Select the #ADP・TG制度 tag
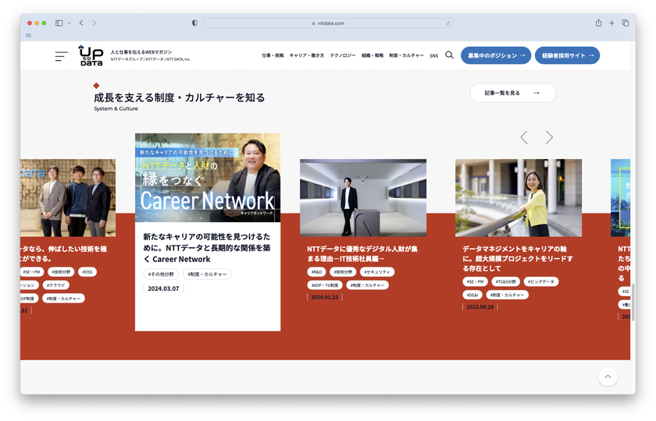 (x=325, y=285)
